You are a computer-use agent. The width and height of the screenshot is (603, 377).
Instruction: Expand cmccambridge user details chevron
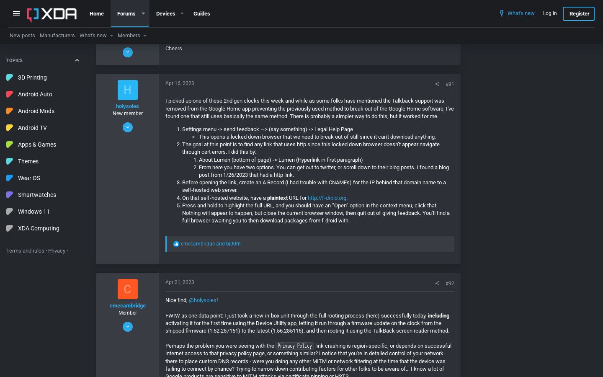[x=128, y=327]
